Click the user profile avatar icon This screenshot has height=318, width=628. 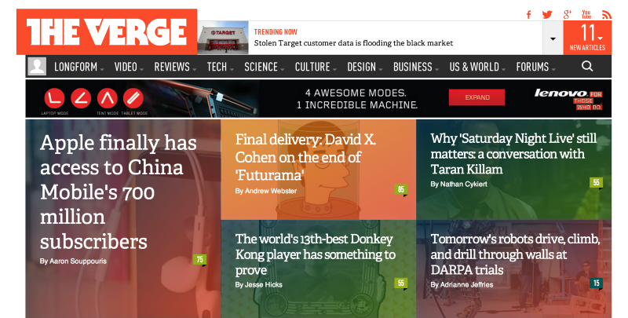(x=37, y=67)
